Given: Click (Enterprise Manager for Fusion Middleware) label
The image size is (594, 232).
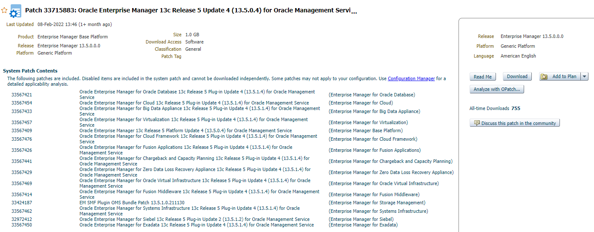Looking at the screenshot, I should [374, 195].
